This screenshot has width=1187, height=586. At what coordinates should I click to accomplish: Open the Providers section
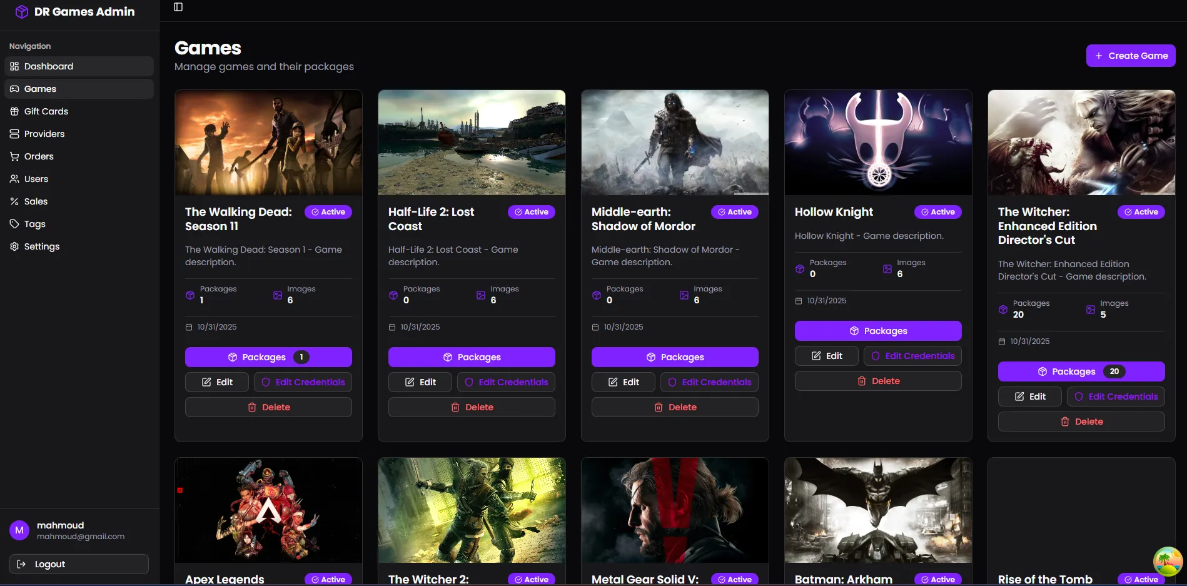(x=79, y=134)
